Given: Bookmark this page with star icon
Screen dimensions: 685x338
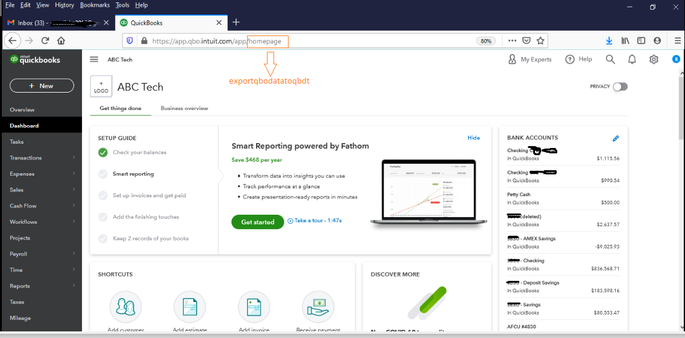Looking at the screenshot, I should pos(540,40).
